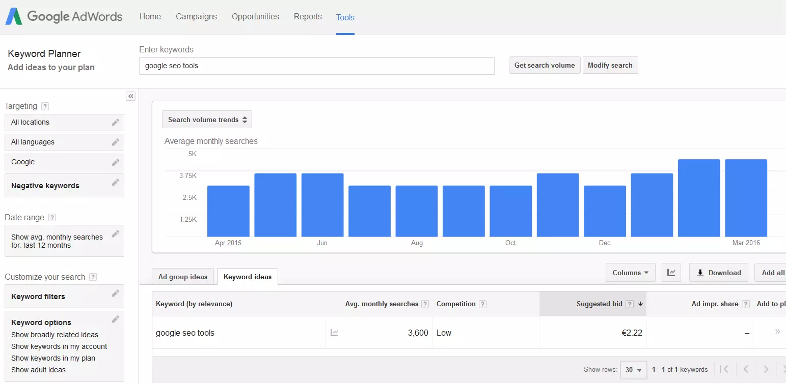Click the Mar 2016 bar in the chart
This screenshot has width=786, height=384.
point(746,198)
